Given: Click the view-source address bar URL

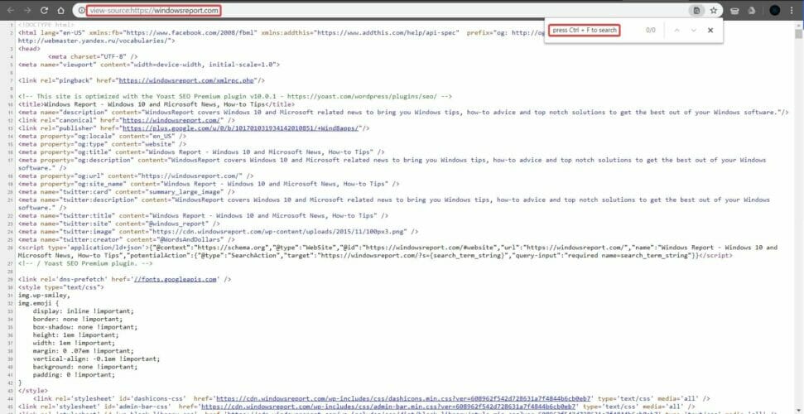Looking at the screenshot, I should (x=154, y=10).
